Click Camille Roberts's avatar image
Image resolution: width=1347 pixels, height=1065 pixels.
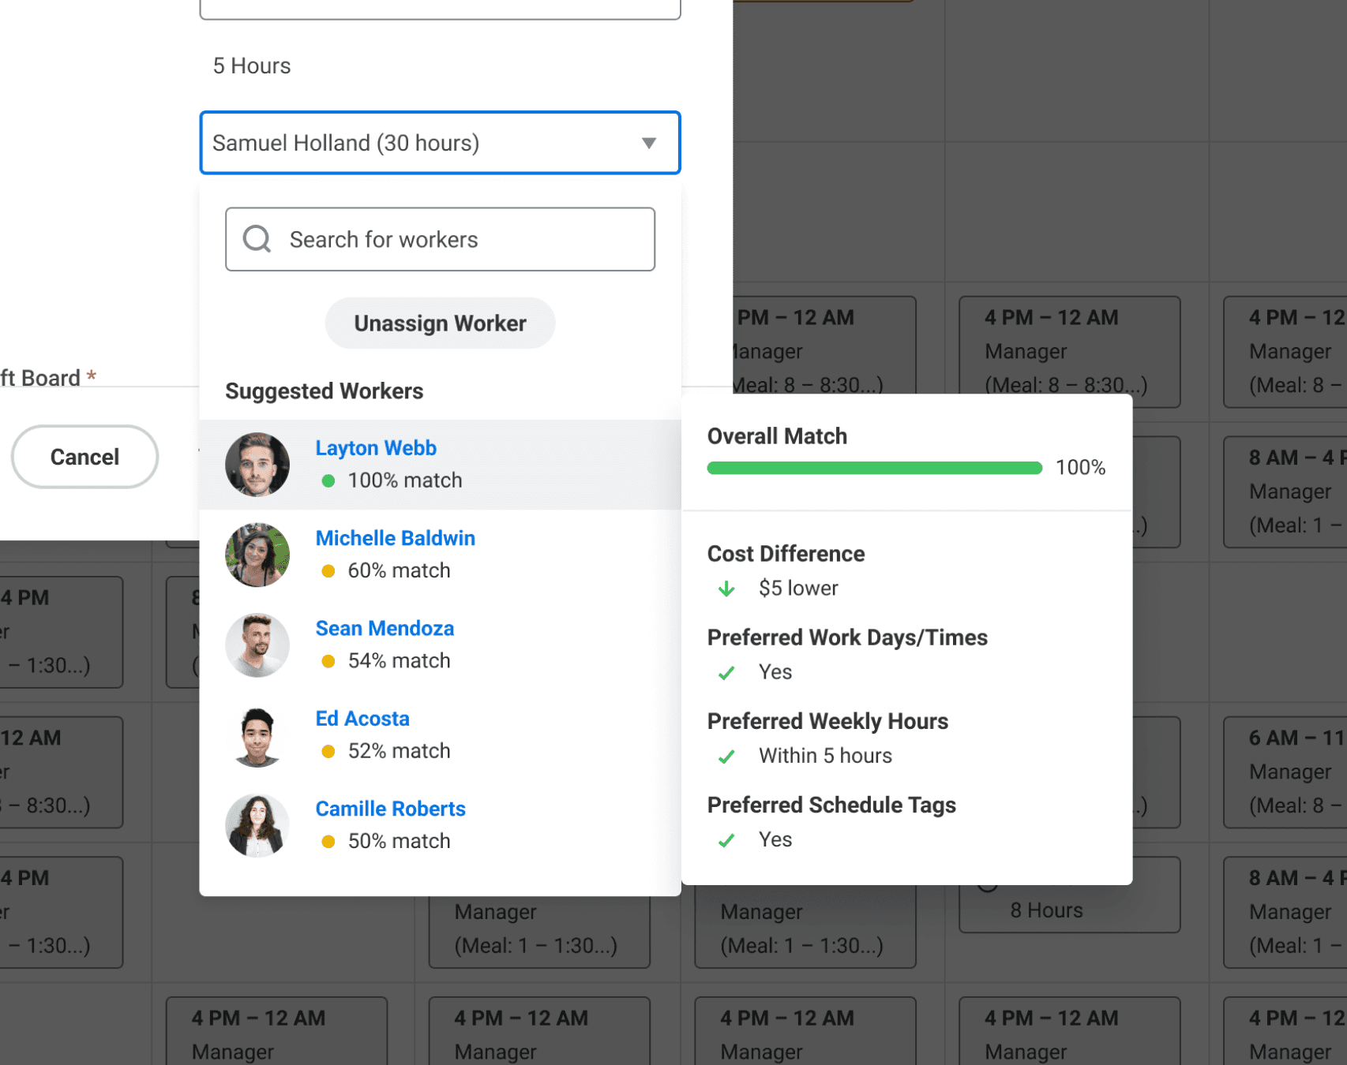[x=257, y=825]
